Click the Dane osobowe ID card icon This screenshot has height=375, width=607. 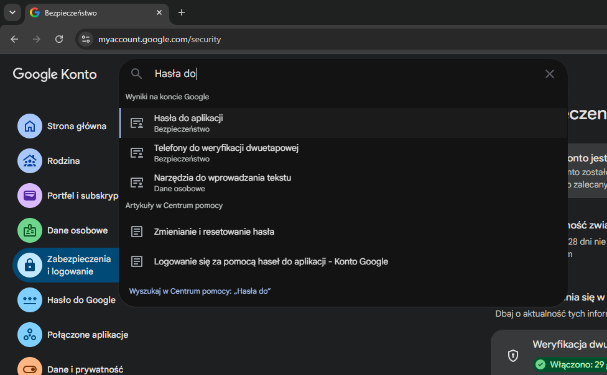pos(30,230)
